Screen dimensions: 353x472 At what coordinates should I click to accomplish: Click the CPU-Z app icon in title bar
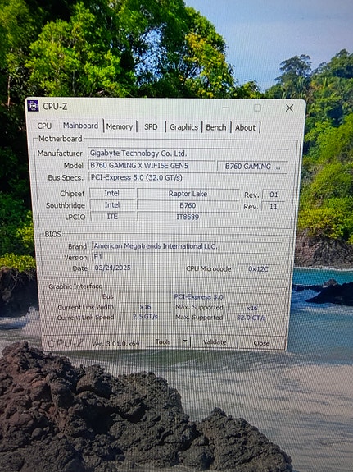tap(33, 106)
